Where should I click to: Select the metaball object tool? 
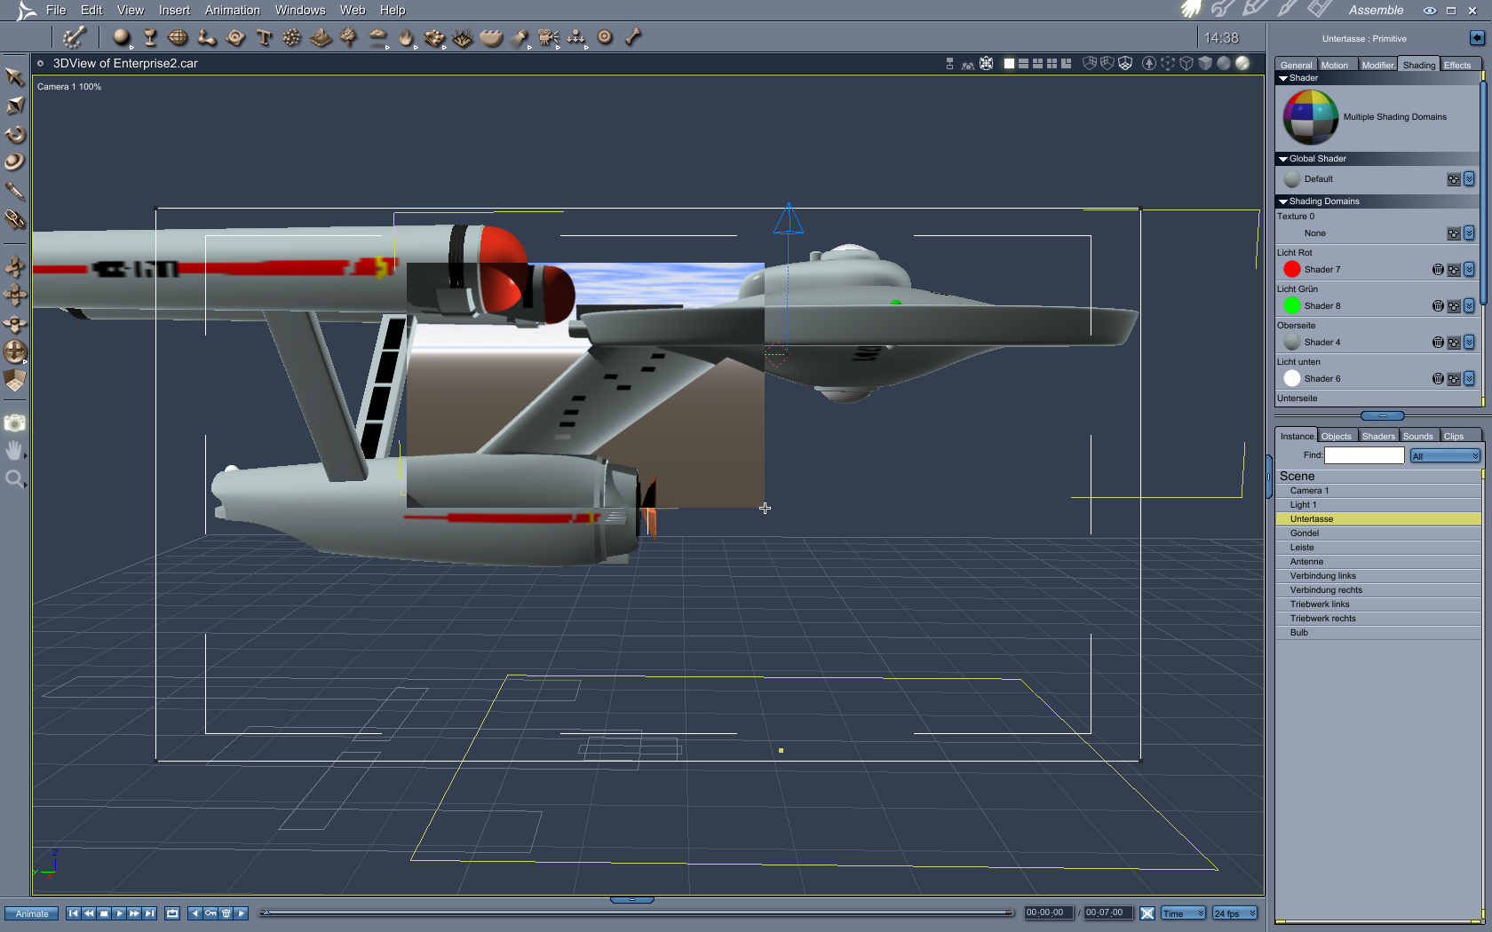(x=207, y=37)
